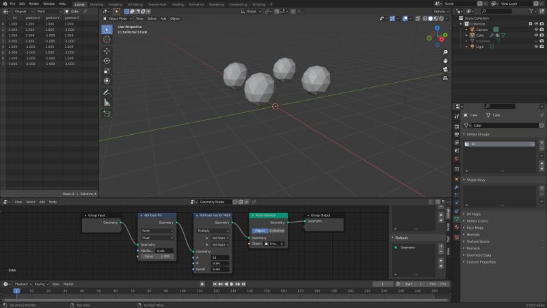Open the viewport Options dropdown

click(441, 12)
